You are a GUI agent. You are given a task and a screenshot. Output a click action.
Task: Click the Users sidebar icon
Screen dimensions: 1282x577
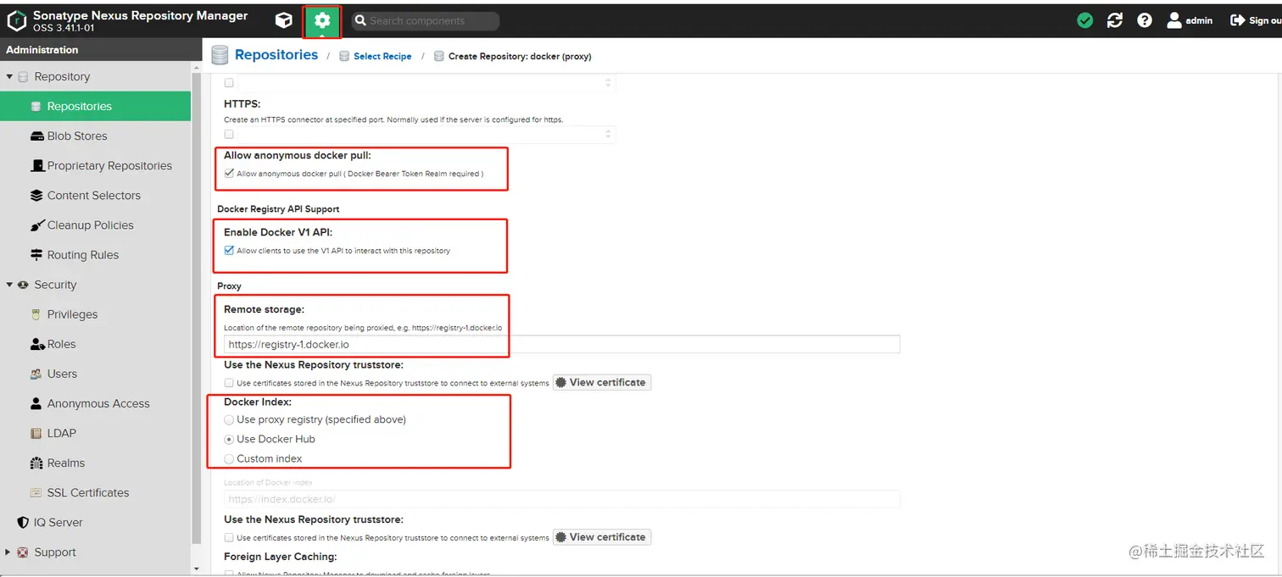click(36, 374)
